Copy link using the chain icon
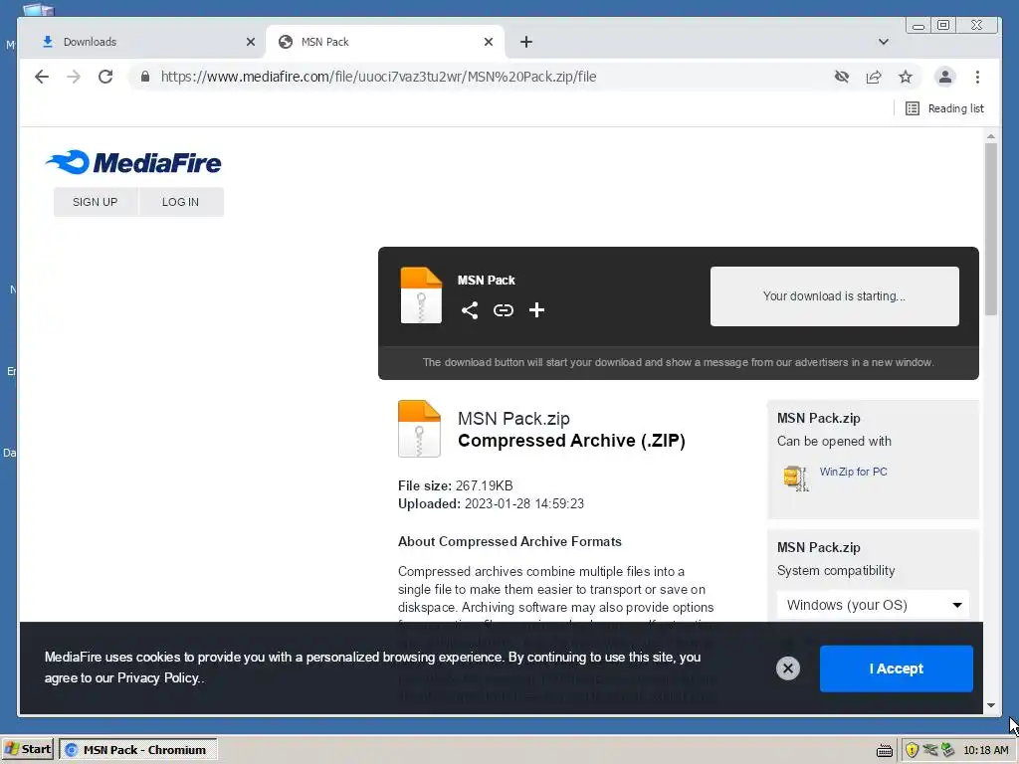 (x=503, y=310)
